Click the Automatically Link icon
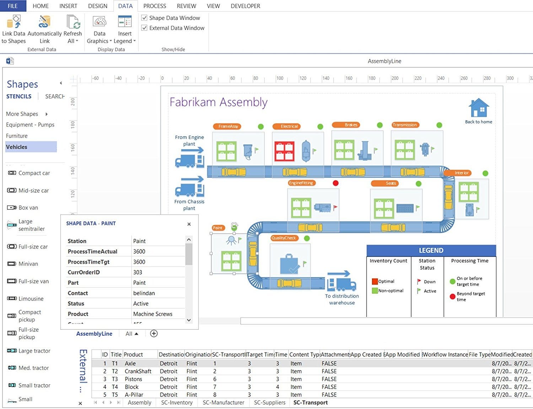This screenshot has height=409, width=533. click(44, 22)
